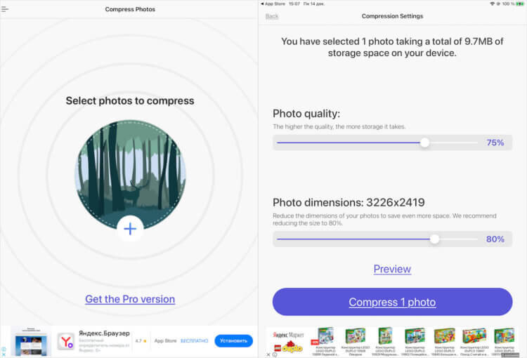Click the Установить button in Yandex ad

click(233, 340)
